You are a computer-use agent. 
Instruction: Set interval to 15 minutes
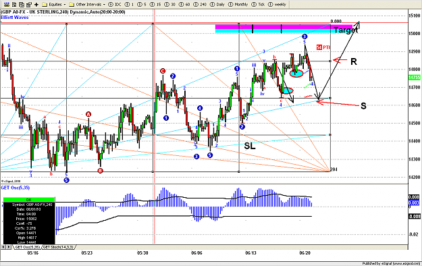click(155, 4)
